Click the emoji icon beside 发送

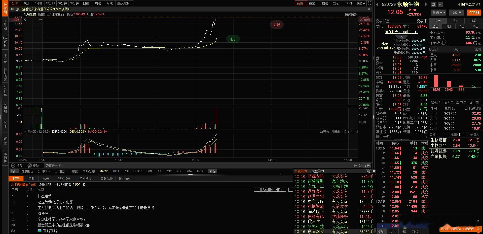[x=360, y=166]
